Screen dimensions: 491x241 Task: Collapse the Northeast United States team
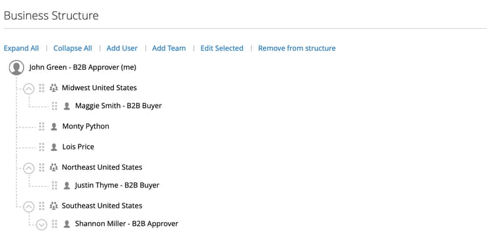29,169
